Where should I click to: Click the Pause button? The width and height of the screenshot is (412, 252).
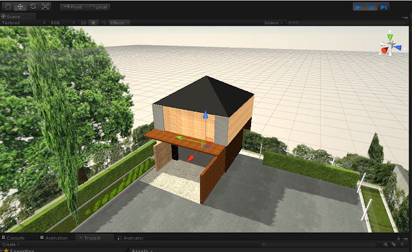(371, 7)
